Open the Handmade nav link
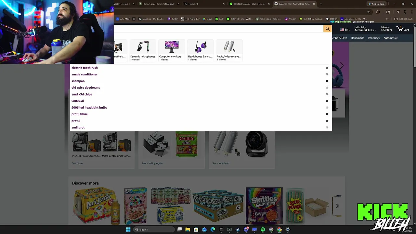Image resolution: width=416 pixels, height=234 pixels. 357,38
